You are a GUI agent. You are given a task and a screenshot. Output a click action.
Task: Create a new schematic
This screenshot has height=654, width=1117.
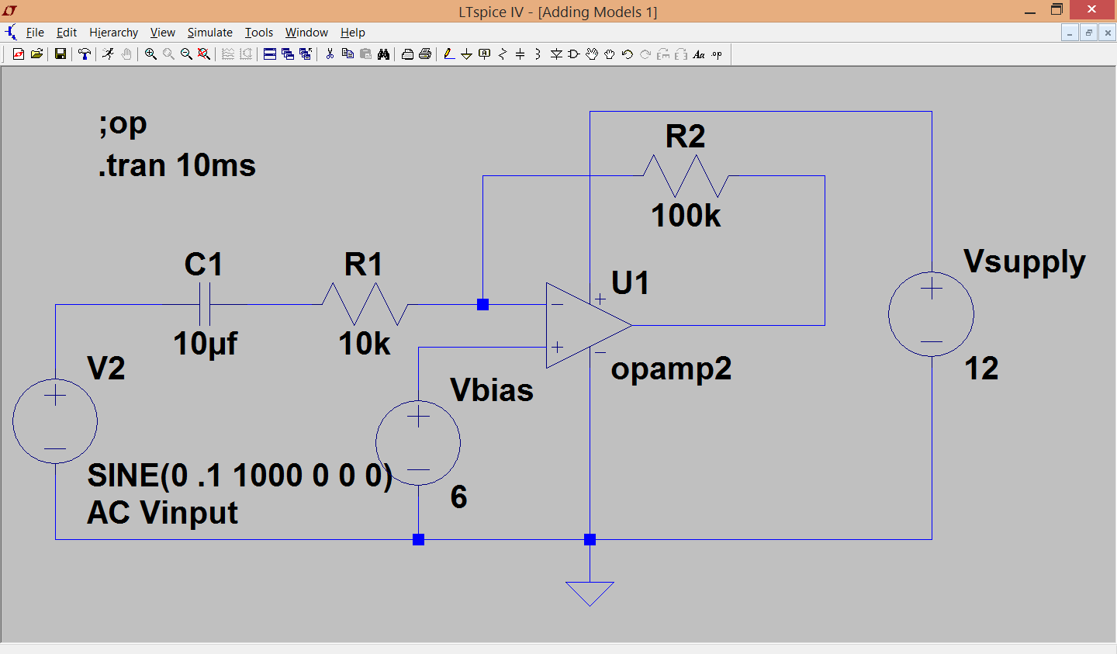click(x=19, y=54)
